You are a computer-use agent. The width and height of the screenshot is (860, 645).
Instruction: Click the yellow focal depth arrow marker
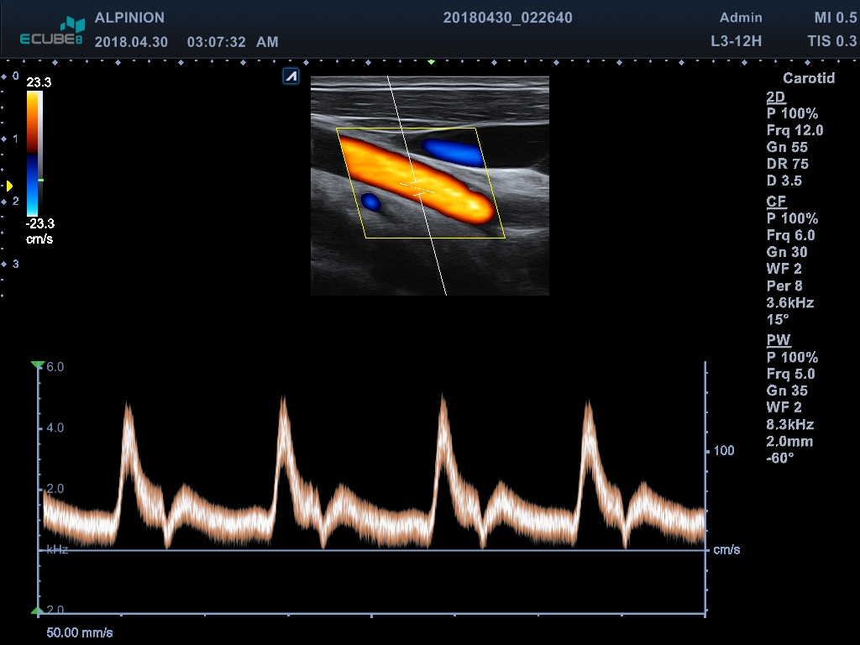point(9,186)
